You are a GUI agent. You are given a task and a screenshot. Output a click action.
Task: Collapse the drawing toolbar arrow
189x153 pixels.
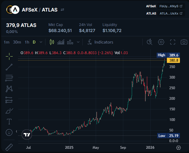pos(17,132)
